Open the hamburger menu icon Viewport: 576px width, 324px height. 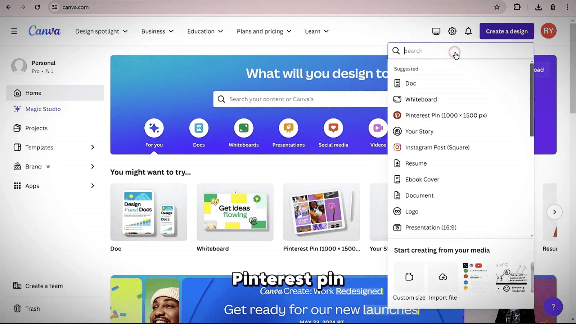(x=14, y=31)
